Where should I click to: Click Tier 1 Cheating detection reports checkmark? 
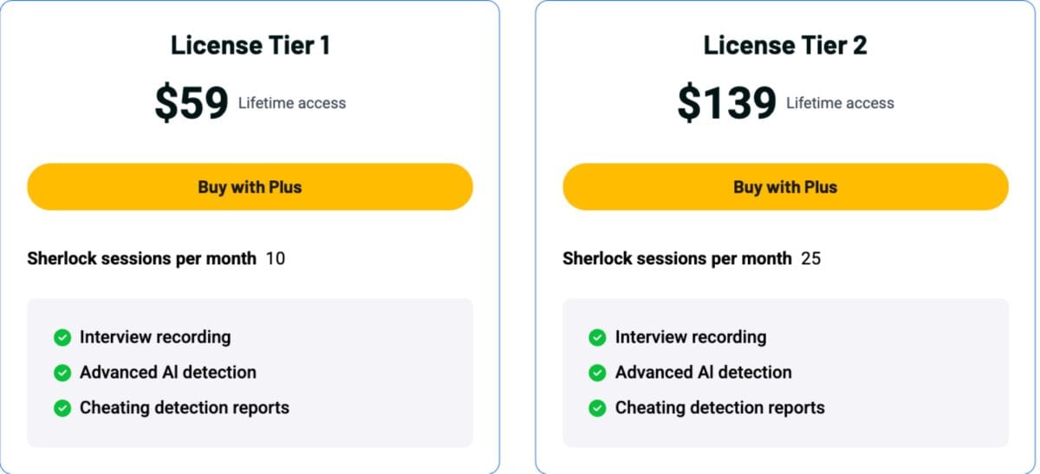pyautogui.click(x=62, y=408)
